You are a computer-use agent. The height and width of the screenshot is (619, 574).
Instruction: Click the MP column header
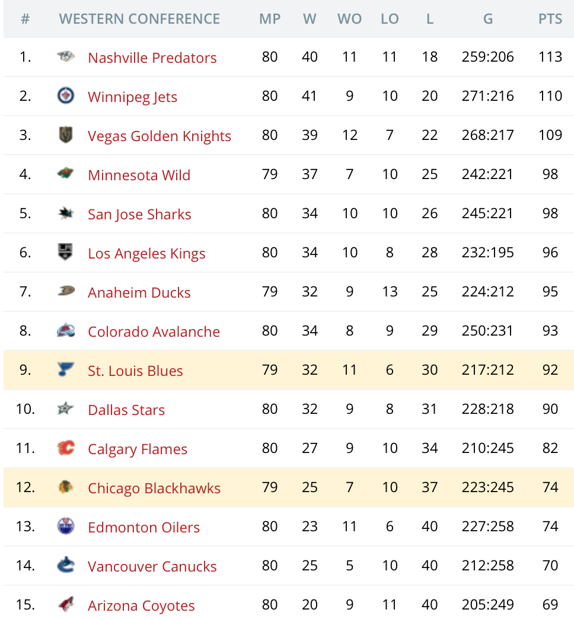[x=270, y=19]
